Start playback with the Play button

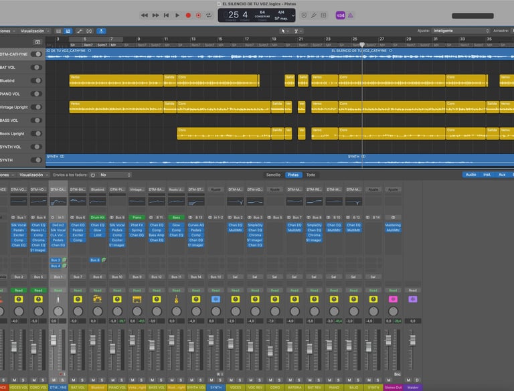point(177,15)
